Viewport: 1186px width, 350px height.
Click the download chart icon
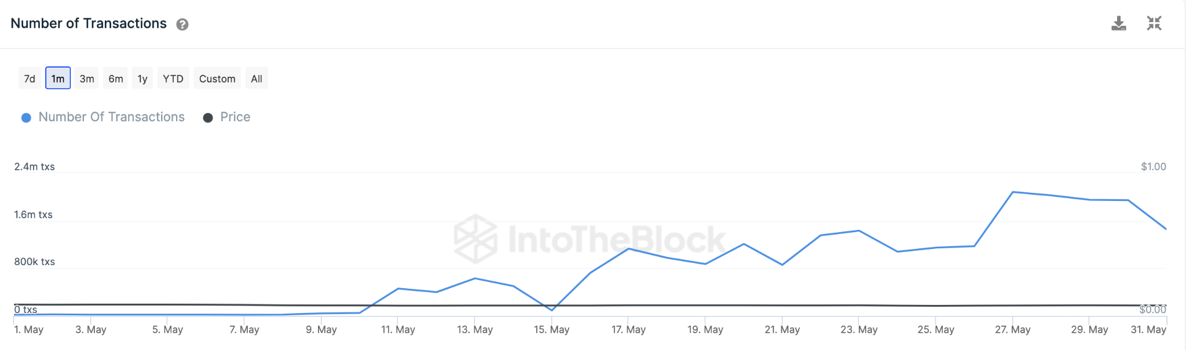[x=1118, y=24]
